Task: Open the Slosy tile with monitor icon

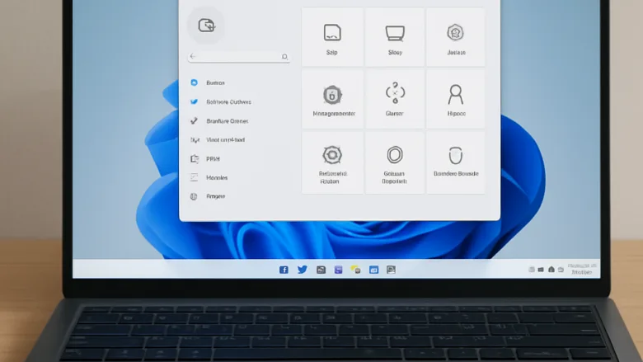Action: click(395, 37)
